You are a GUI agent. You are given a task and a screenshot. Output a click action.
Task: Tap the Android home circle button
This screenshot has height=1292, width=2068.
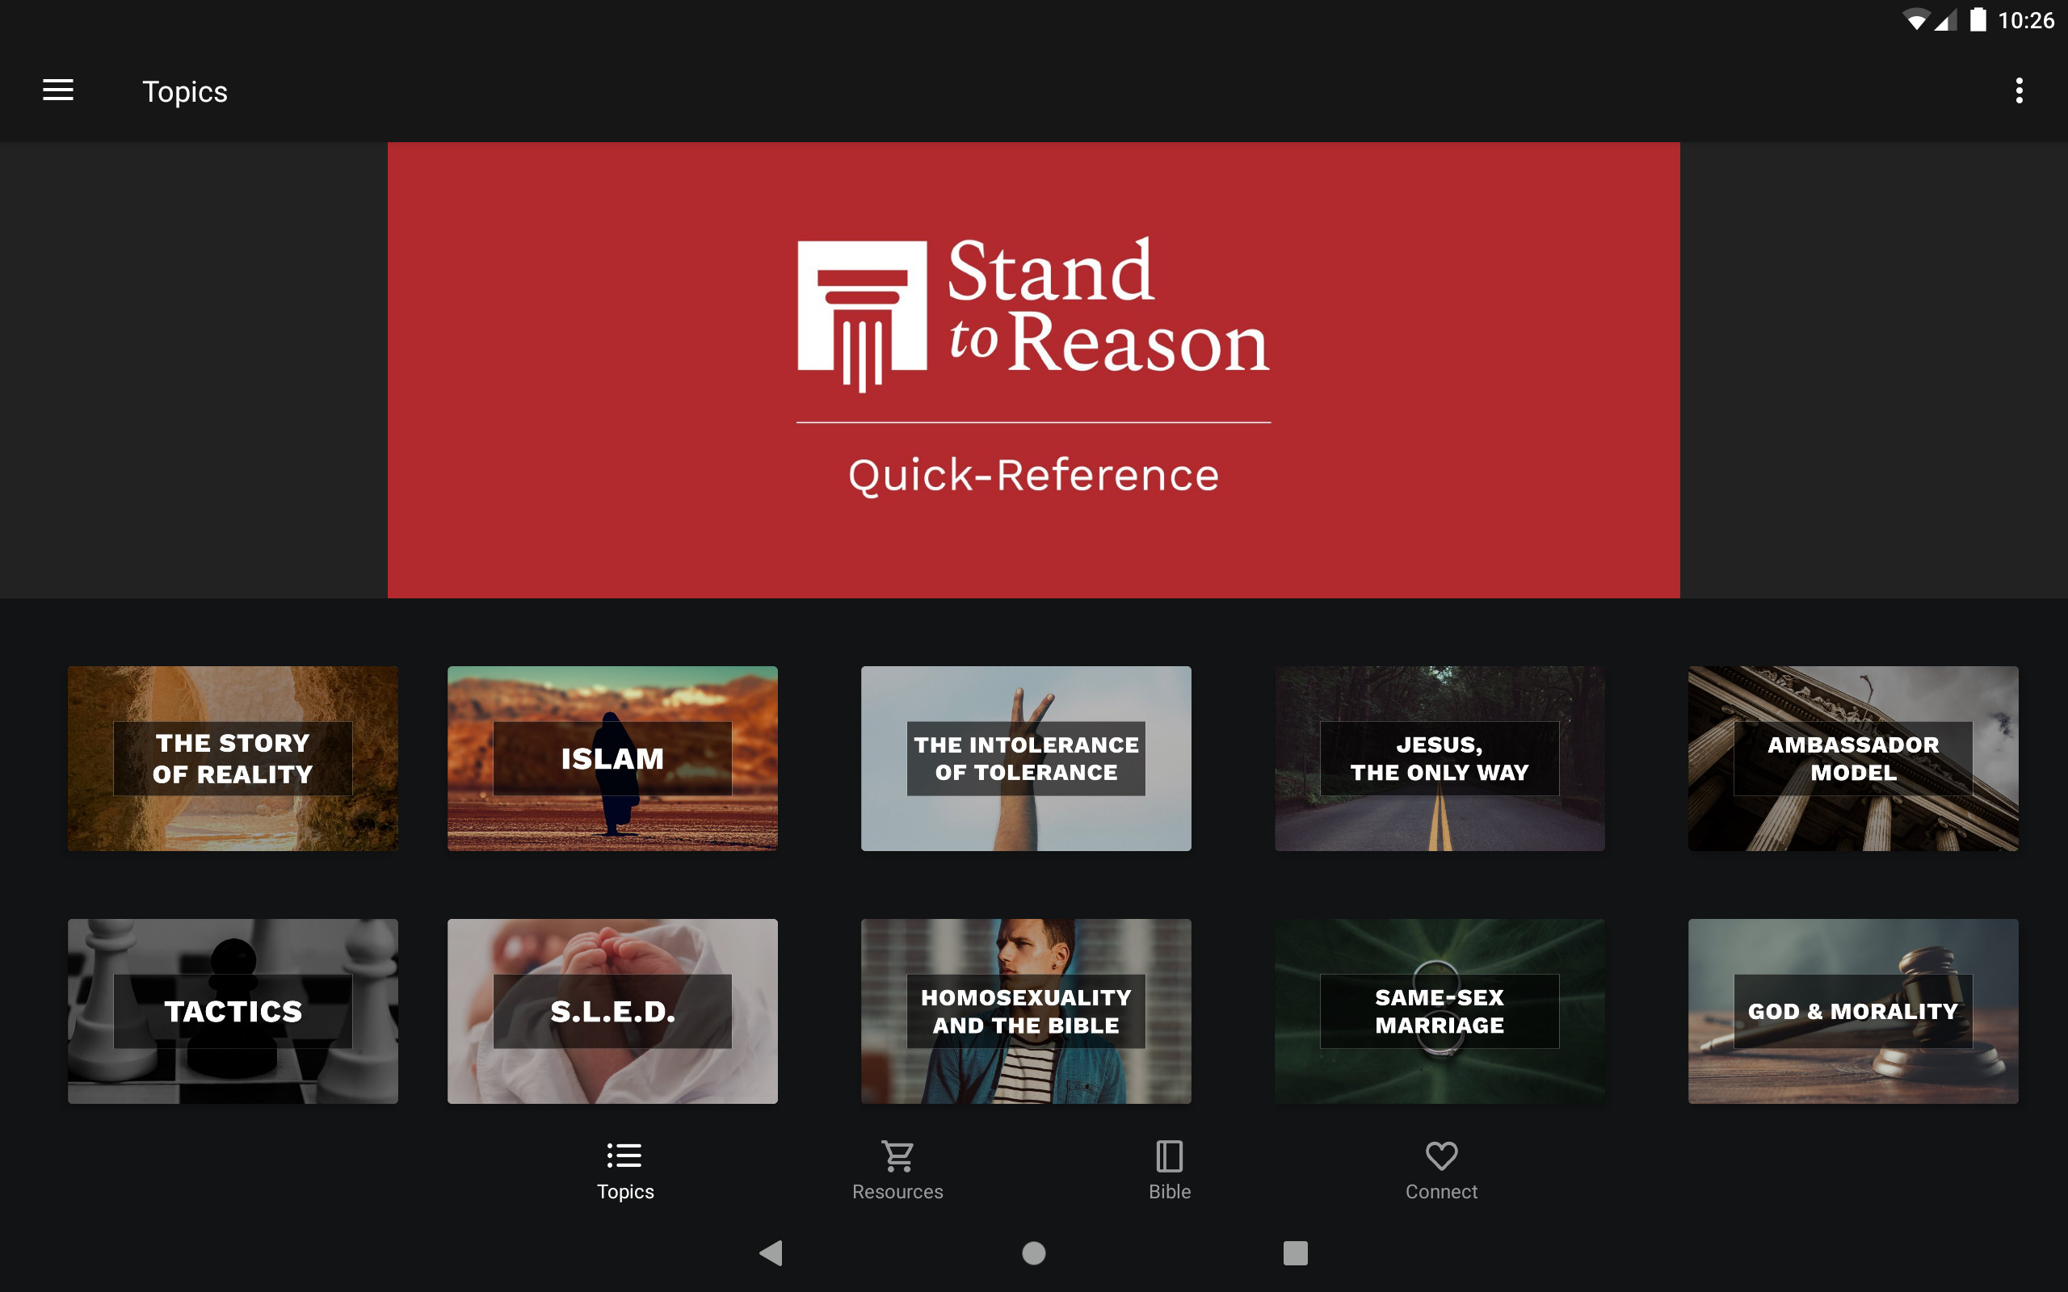(x=1033, y=1252)
